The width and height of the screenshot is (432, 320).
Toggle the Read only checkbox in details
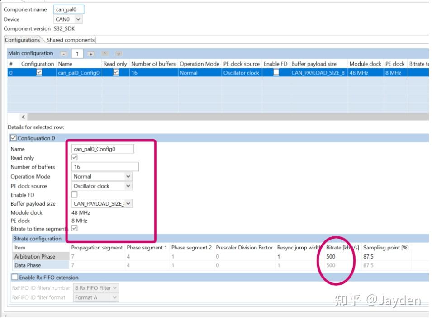coord(74,158)
